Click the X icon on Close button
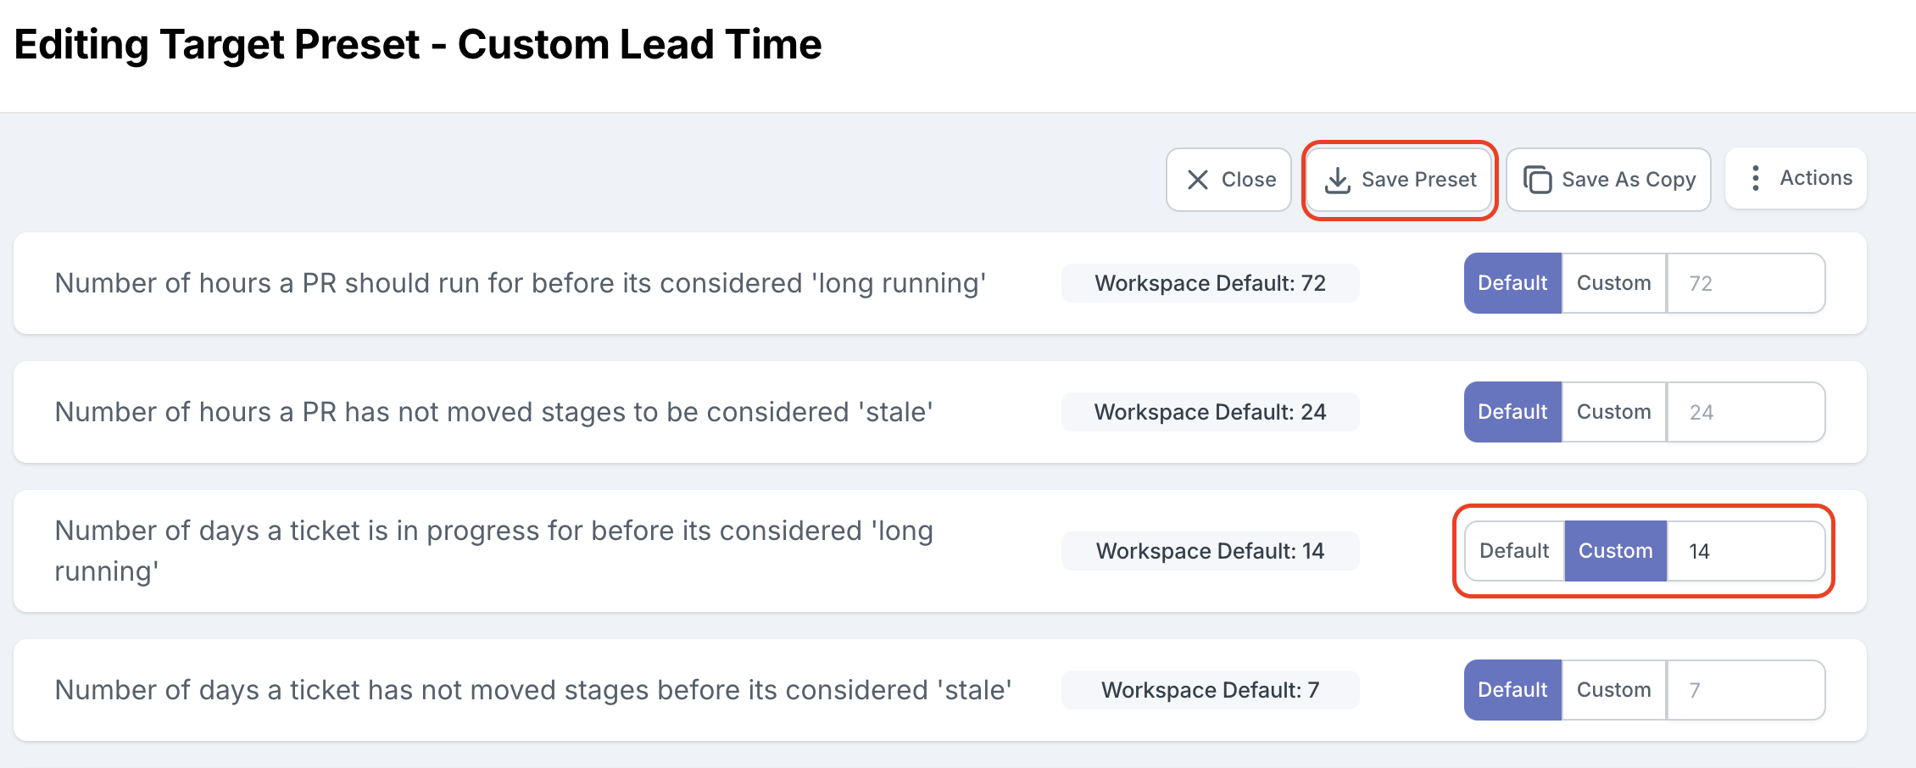This screenshot has width=1916, height=768. (1197, 180)
